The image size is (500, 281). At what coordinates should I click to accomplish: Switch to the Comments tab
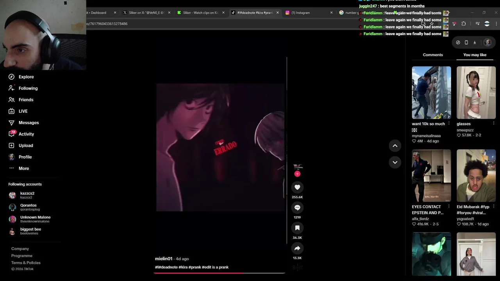pyautogui.click(x=433, y=55)
